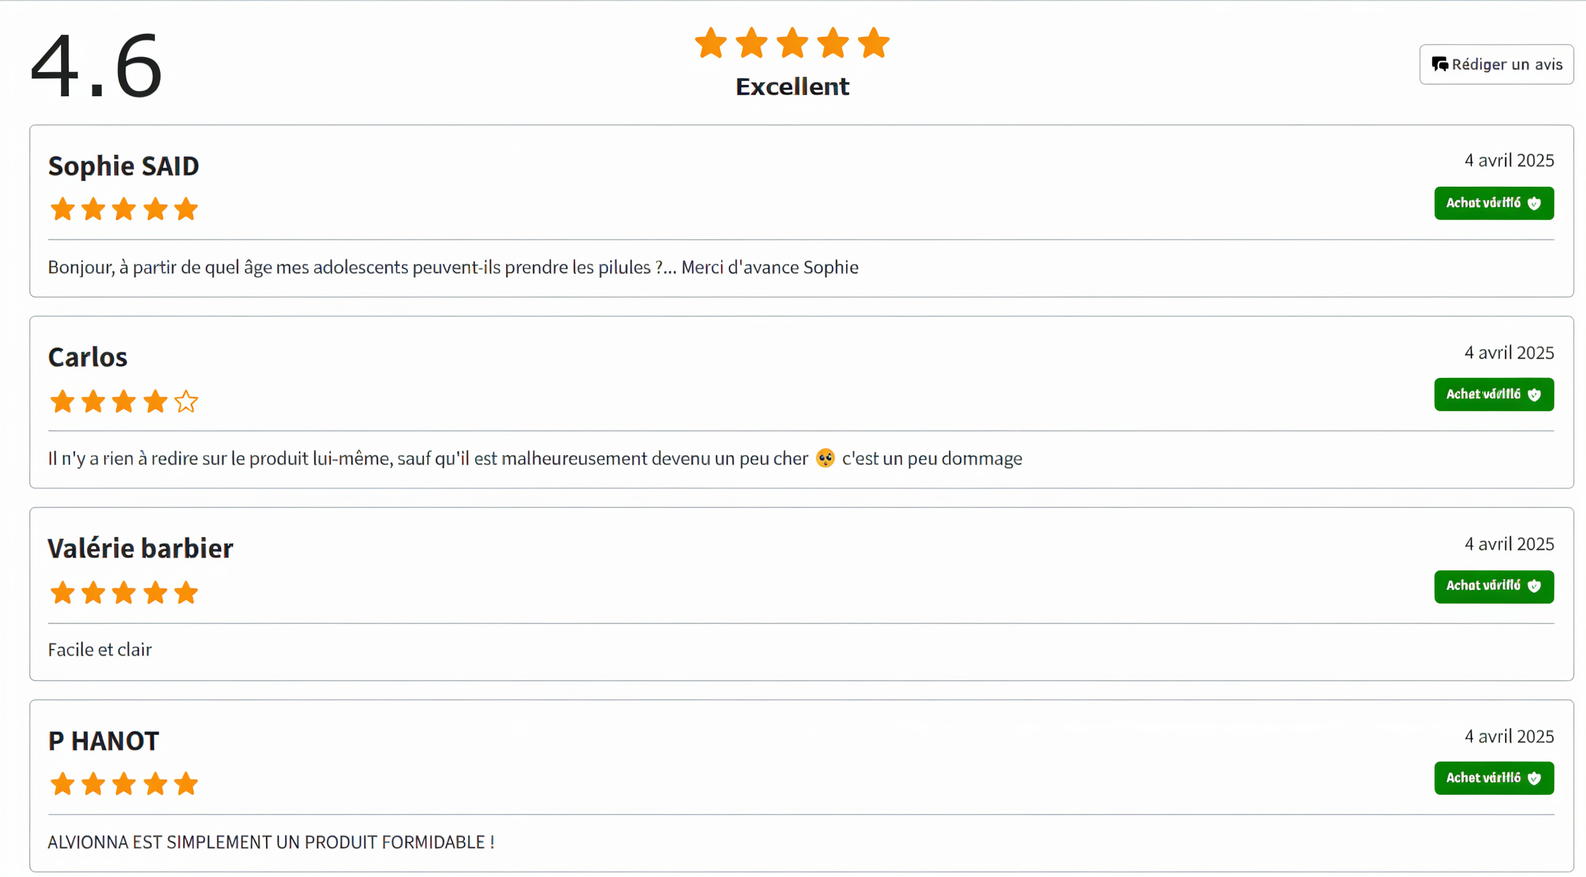This screenshot has width=1586, height=877.
Task: Click the third star of P HANOT's rating
Action: point(124,784)
